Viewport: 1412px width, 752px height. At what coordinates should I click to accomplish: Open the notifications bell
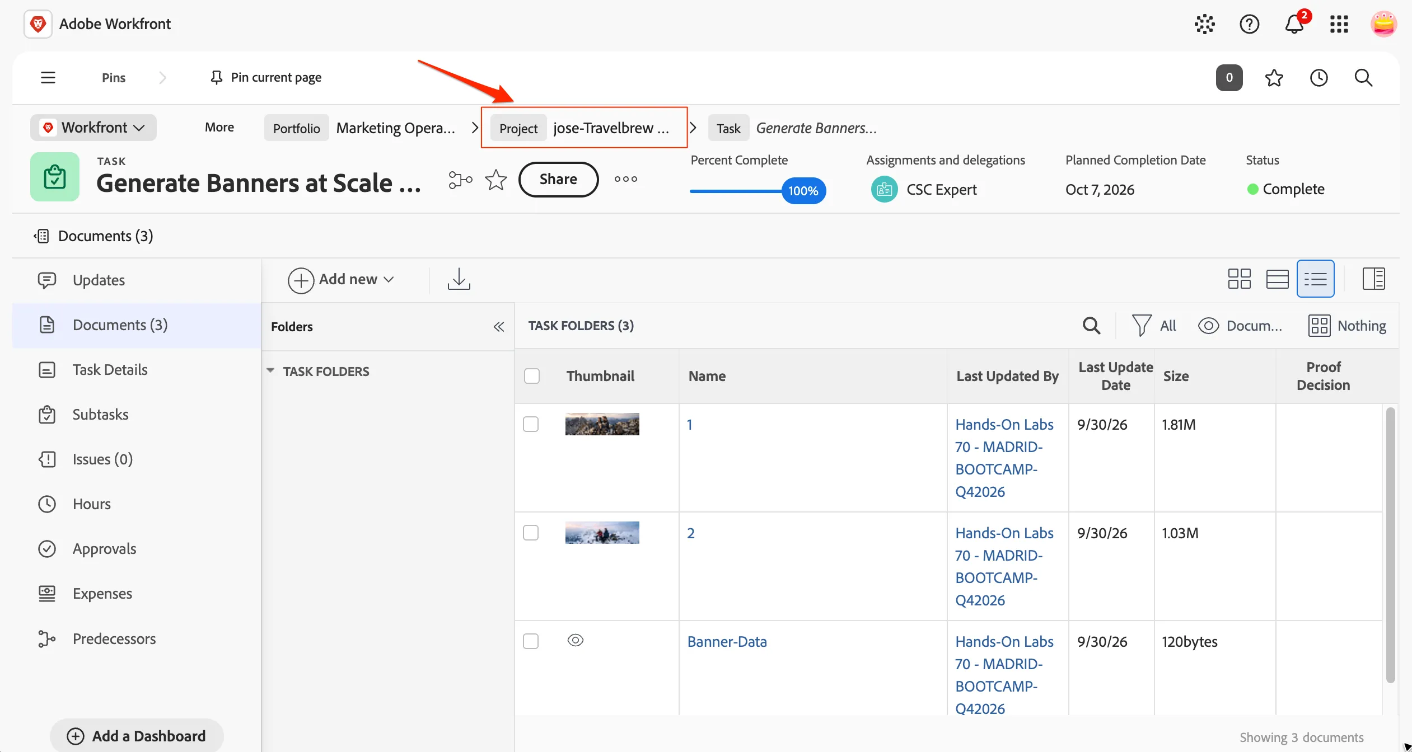coord(1294,24)
